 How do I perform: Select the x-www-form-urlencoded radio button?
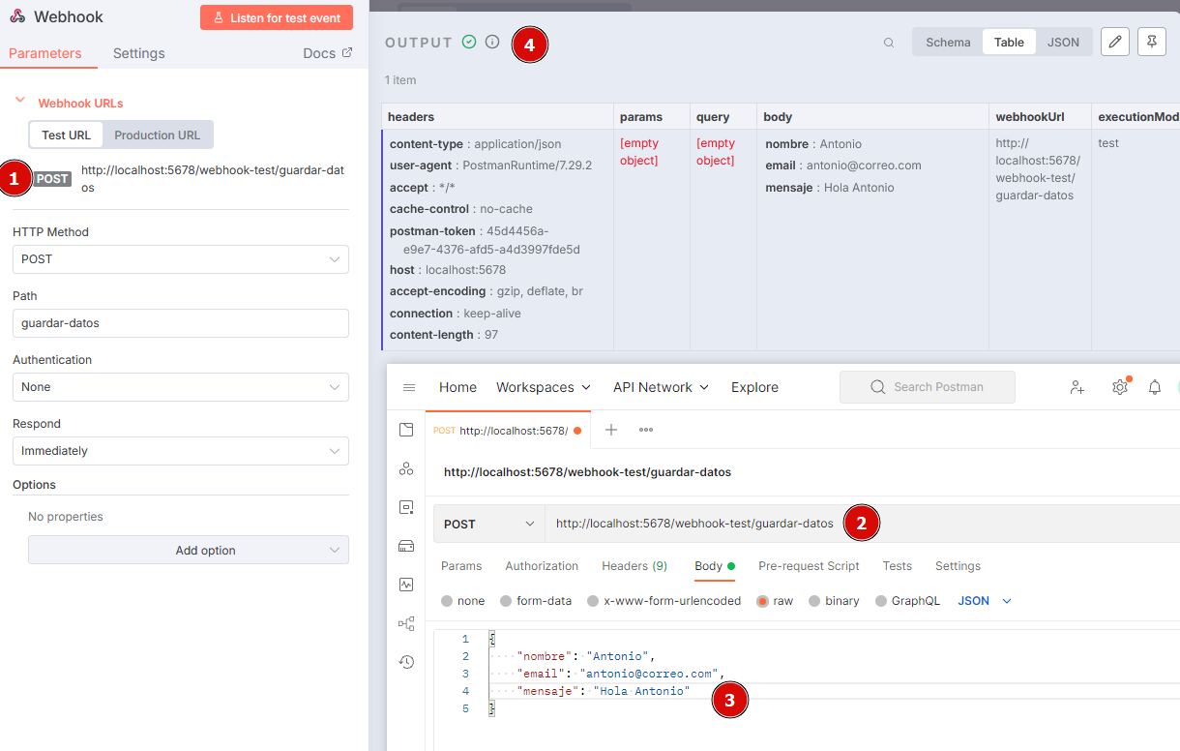[593, 601]
